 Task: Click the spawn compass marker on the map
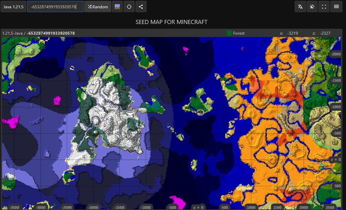pyautogui.click(x=201, y=112)
